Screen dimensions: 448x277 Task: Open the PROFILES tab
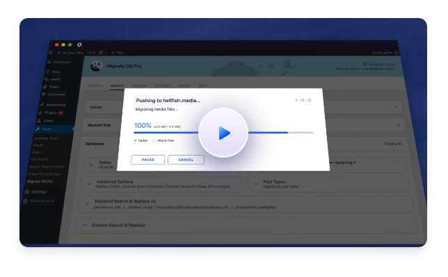pos(95,85)
